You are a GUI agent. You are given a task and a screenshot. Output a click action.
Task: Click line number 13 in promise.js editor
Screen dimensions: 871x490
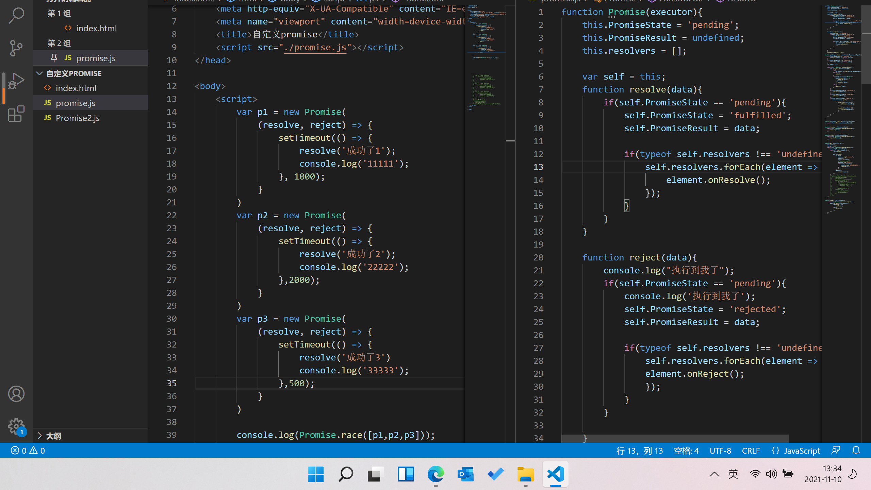pos(538,167)
